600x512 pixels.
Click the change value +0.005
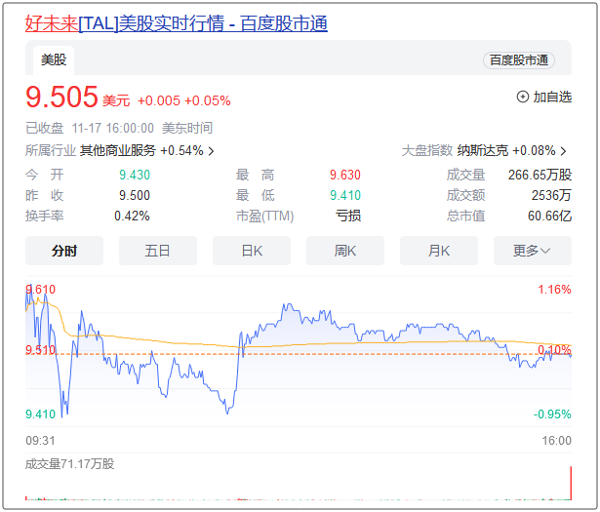(x=159, y=101)
